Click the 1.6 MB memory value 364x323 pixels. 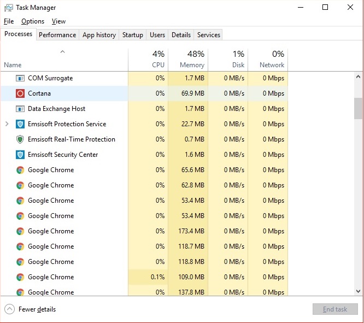pos(195,155)
